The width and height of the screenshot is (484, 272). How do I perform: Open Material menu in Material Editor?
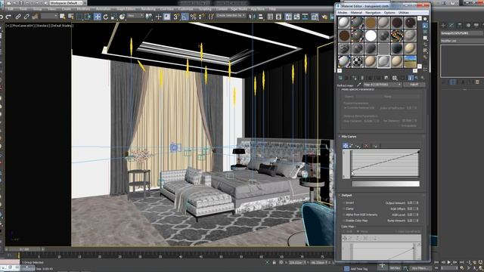pos(356,13)
